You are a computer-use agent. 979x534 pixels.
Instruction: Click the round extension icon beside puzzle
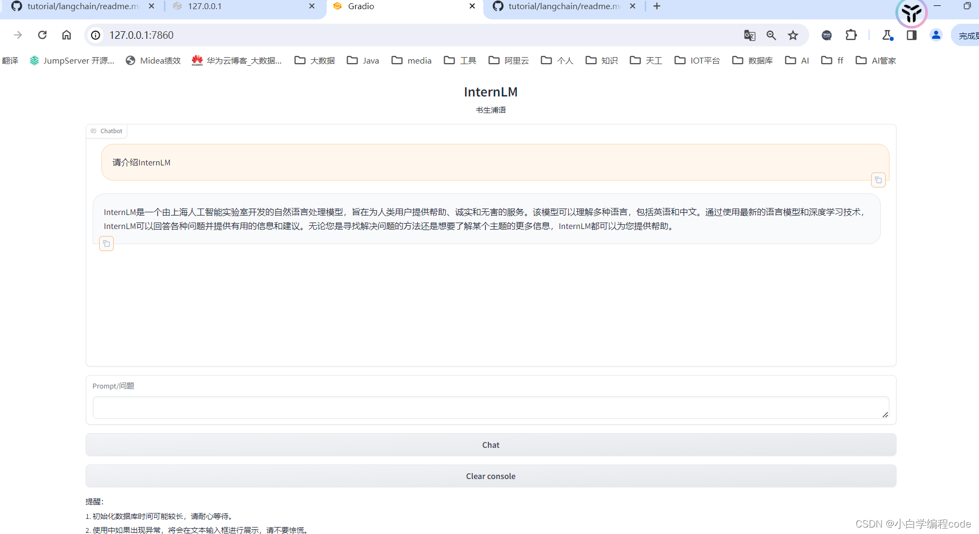coord(826,35)
